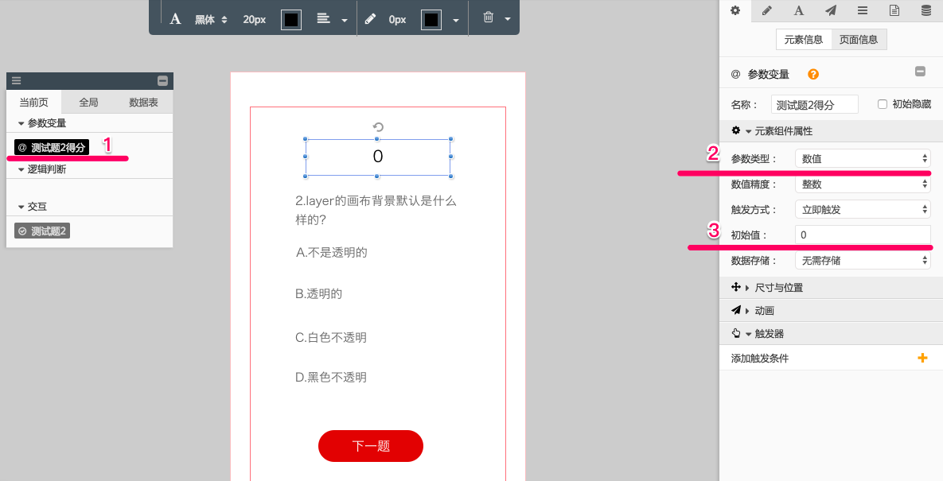943x481 pixels.
Task: Click the trash delete icon in toolbar
Action: (x=489, y=18)
